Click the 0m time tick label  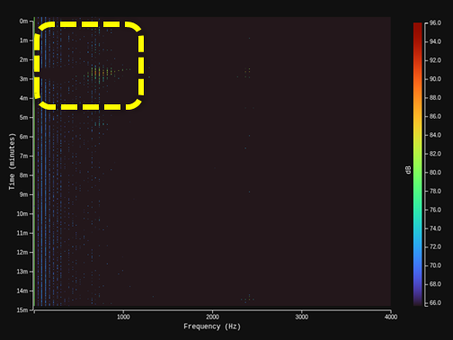[x=23, y=21]
